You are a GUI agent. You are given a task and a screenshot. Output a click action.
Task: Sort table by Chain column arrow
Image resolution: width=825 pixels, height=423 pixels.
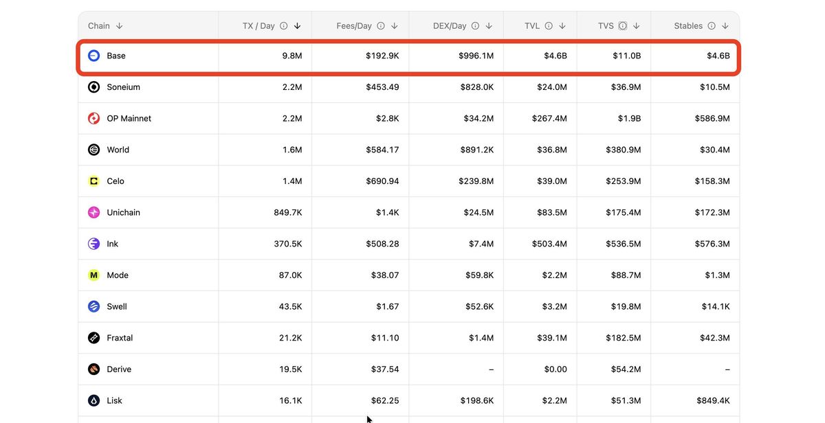click(120, 26)
